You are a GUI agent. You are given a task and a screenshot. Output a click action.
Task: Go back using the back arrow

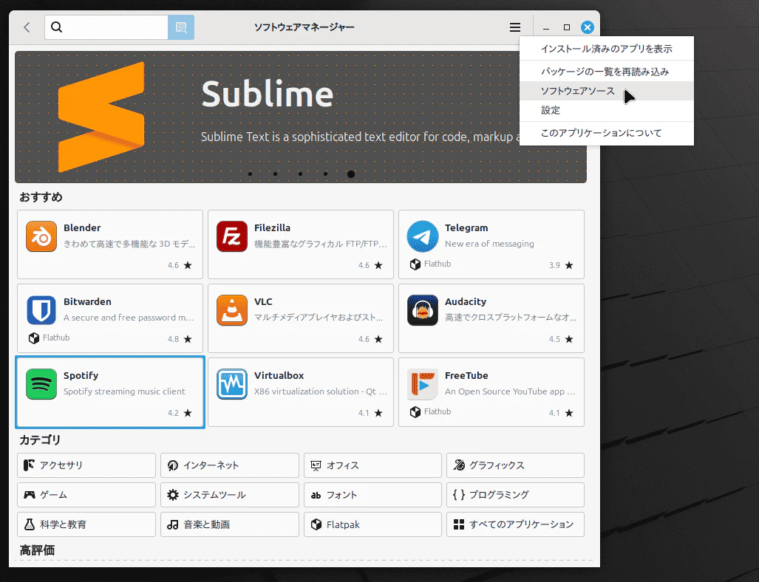click(27, 27)
